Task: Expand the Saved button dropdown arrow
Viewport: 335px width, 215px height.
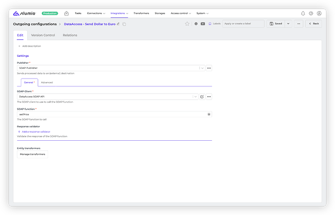Action: pos(288,24)
